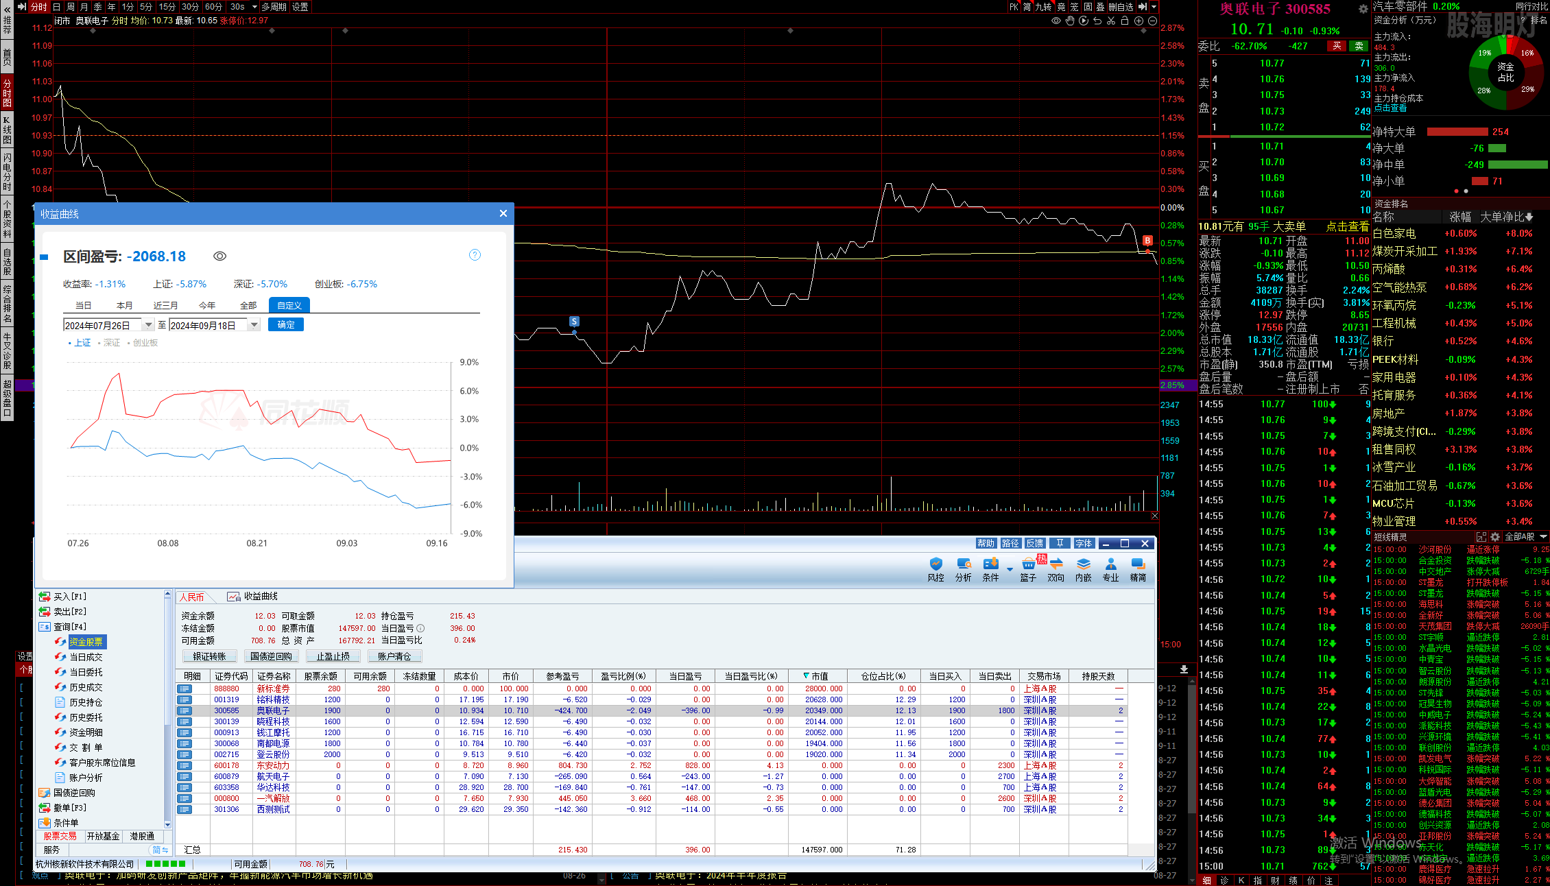The height and width of the screenshot is (886, 1550).
Task: Toggle the 上证 index line in legend
Action: pyautogui.click(x=80, y=343)
